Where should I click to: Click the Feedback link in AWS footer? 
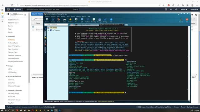[x=10, y=107]
